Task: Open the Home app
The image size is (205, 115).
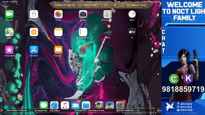Action: (34, 32)
